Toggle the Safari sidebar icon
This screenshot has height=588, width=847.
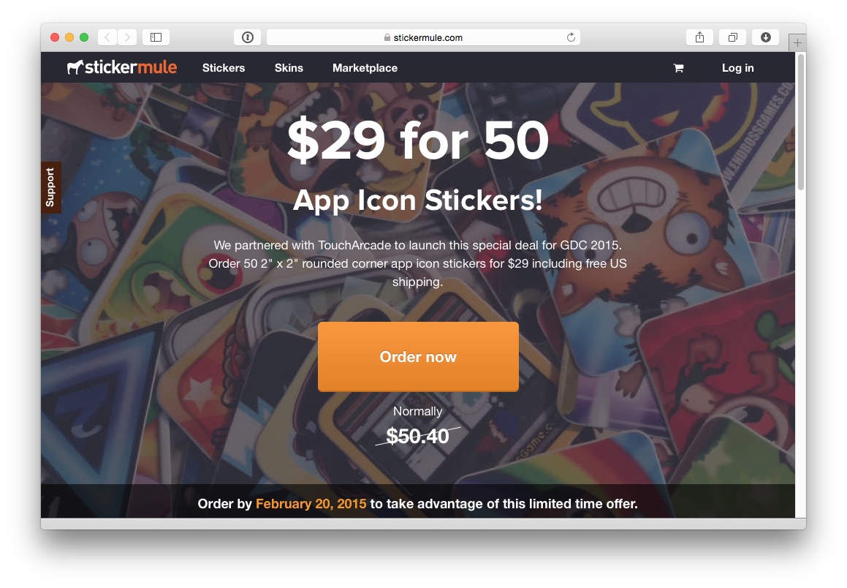pyautogui.click(x=156, y=37)
